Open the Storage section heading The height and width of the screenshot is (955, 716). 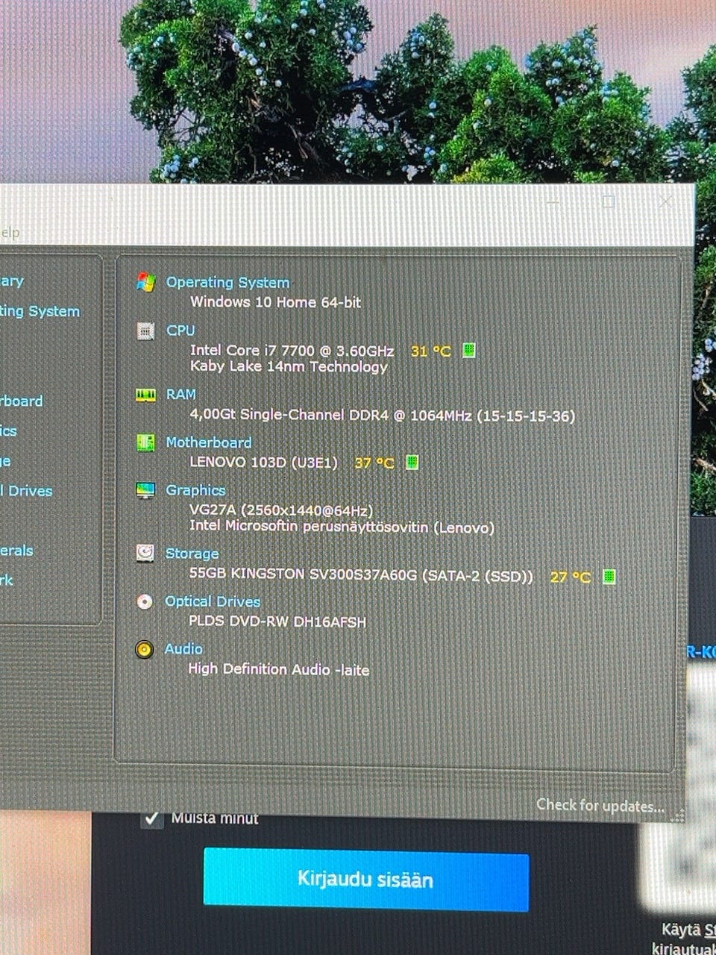192,554
